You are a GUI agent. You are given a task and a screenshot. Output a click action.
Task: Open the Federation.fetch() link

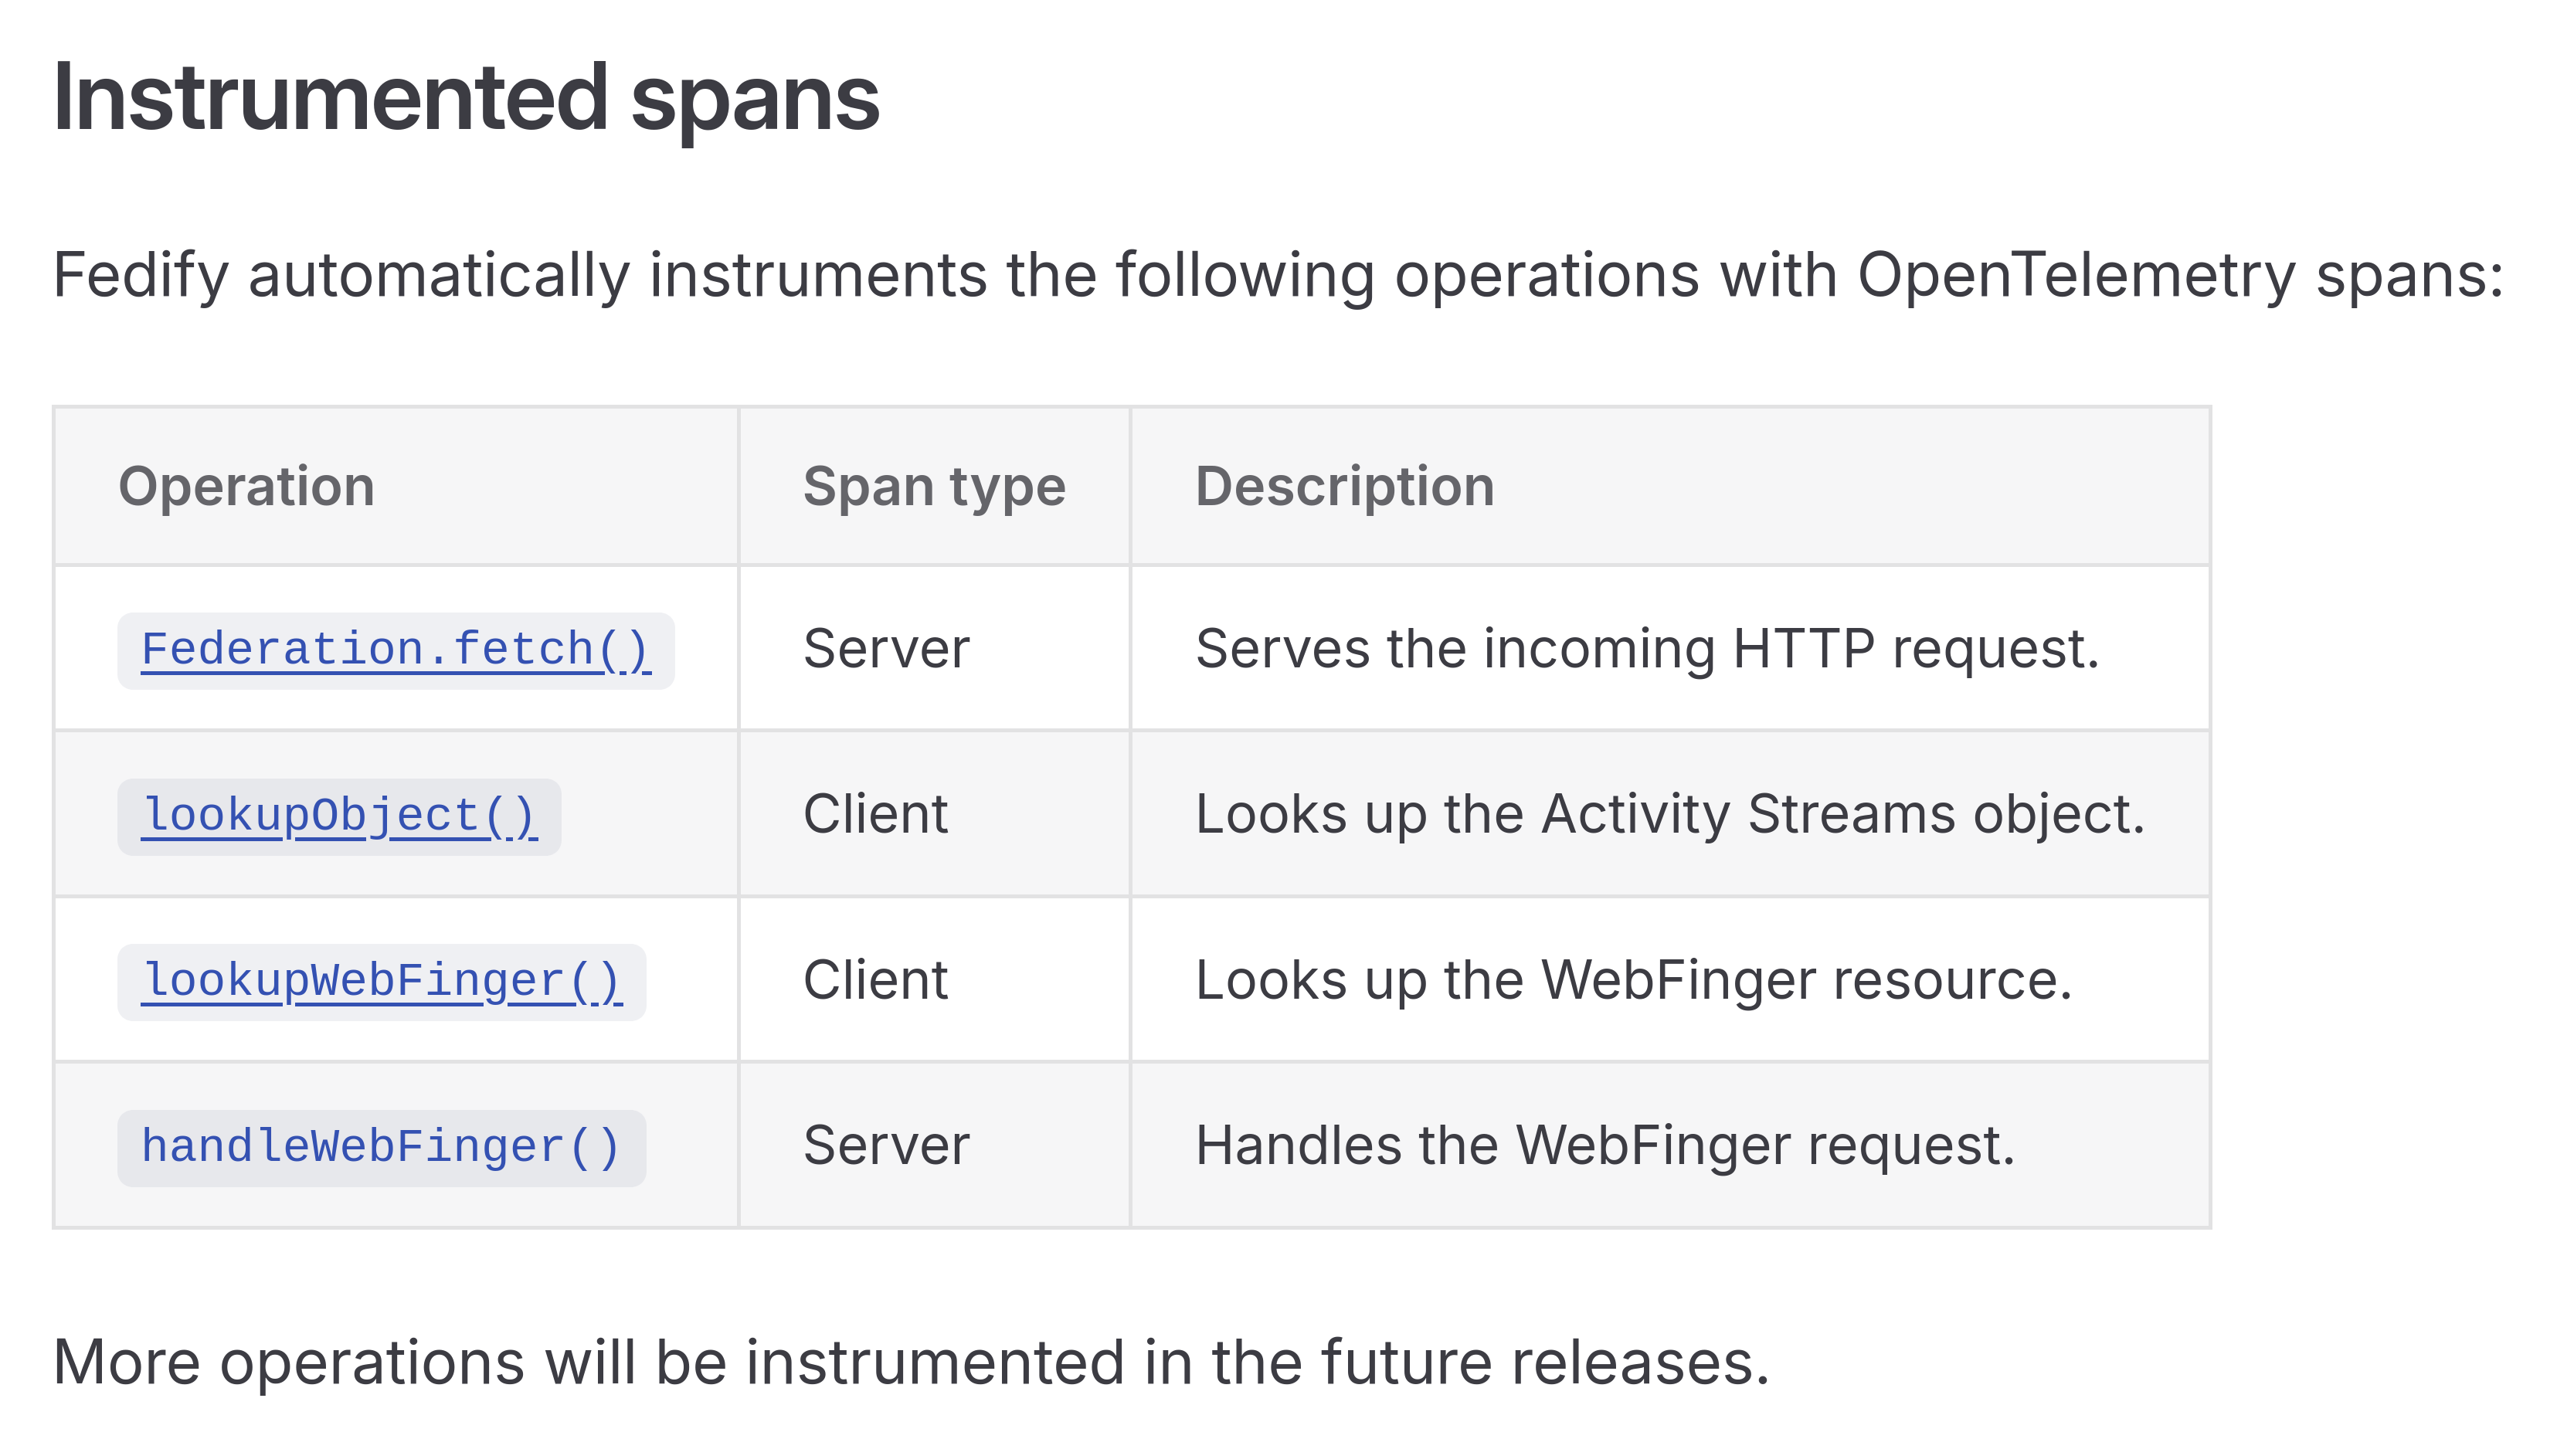[395, 650]
